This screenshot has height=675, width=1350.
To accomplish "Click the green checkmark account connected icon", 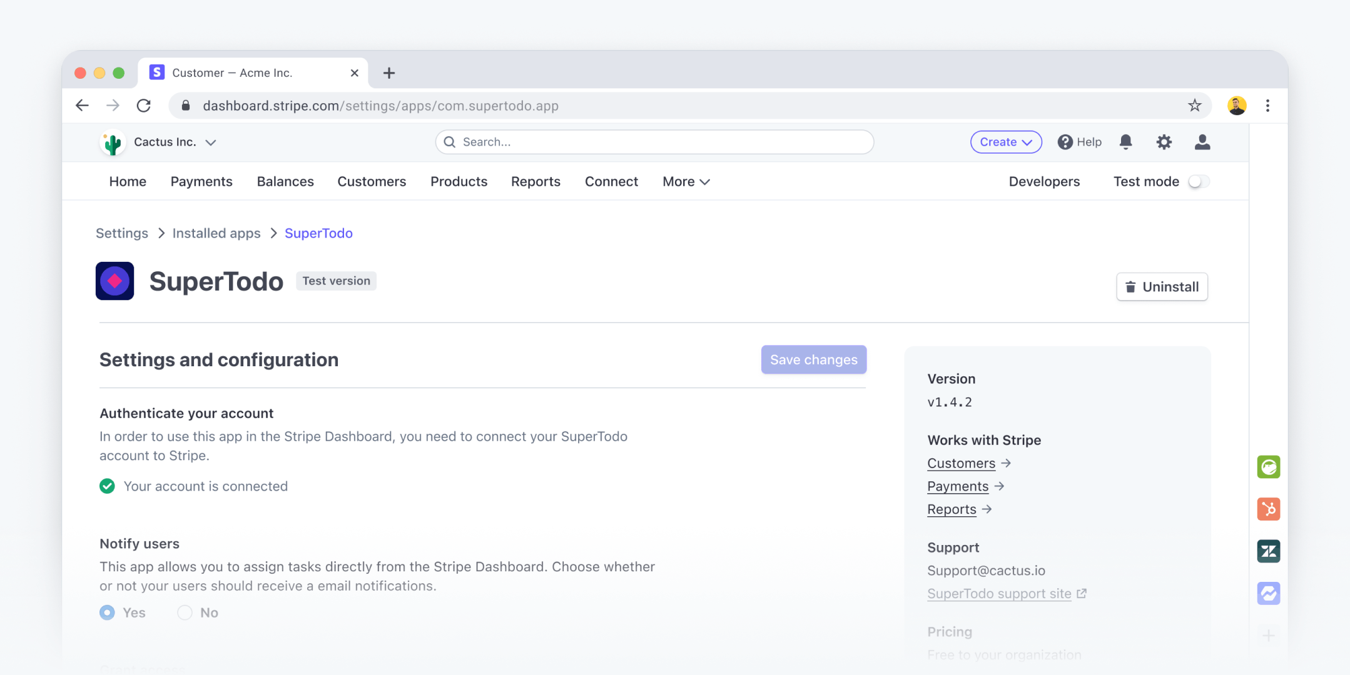I will point(106,486).
